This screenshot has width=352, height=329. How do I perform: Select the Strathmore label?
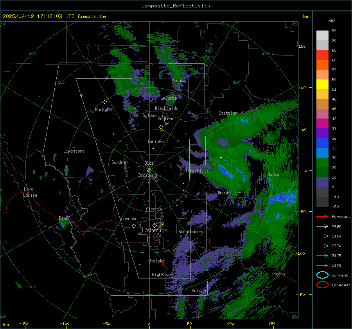pos(190,232)
